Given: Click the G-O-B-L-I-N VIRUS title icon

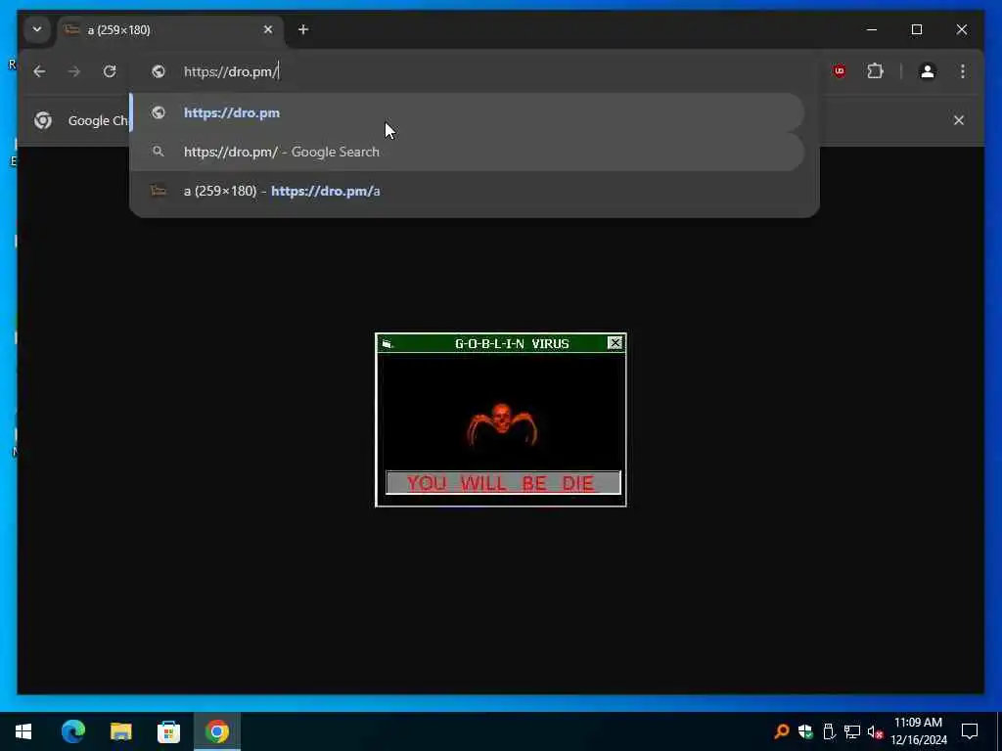Looking at the screenshot, I should coord(387,343).
